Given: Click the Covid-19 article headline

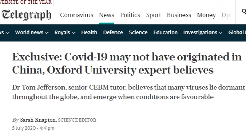Looking at the screenshot, I should point(127,63).
